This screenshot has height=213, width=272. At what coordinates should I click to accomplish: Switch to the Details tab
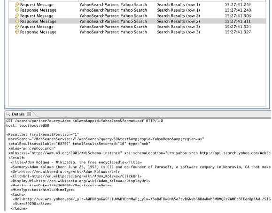pos(18,114)
